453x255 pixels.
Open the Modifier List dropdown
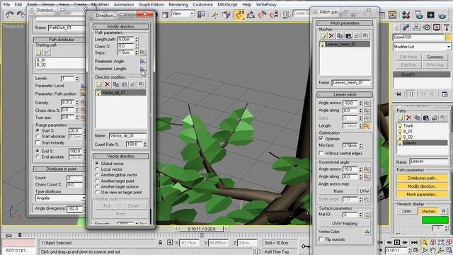(x=422, y=47)
